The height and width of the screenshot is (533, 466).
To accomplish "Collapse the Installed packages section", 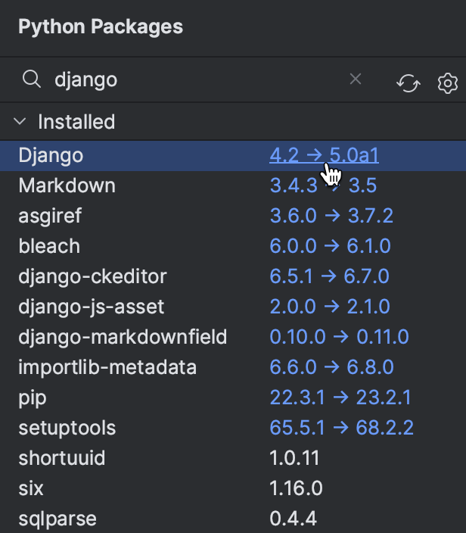I will (21, 122).
